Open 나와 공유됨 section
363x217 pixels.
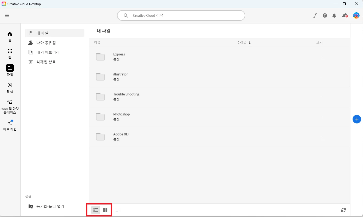[x=55, y=43]
